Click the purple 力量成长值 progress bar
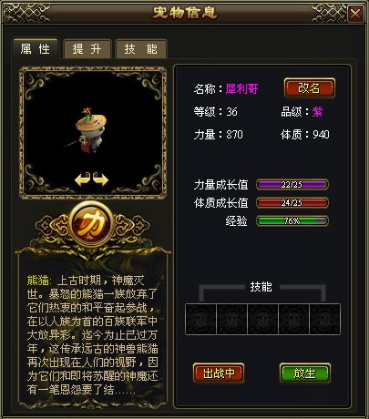 [292, 185]
